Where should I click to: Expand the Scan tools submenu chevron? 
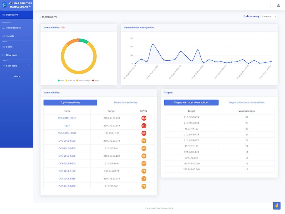(29, 65)
